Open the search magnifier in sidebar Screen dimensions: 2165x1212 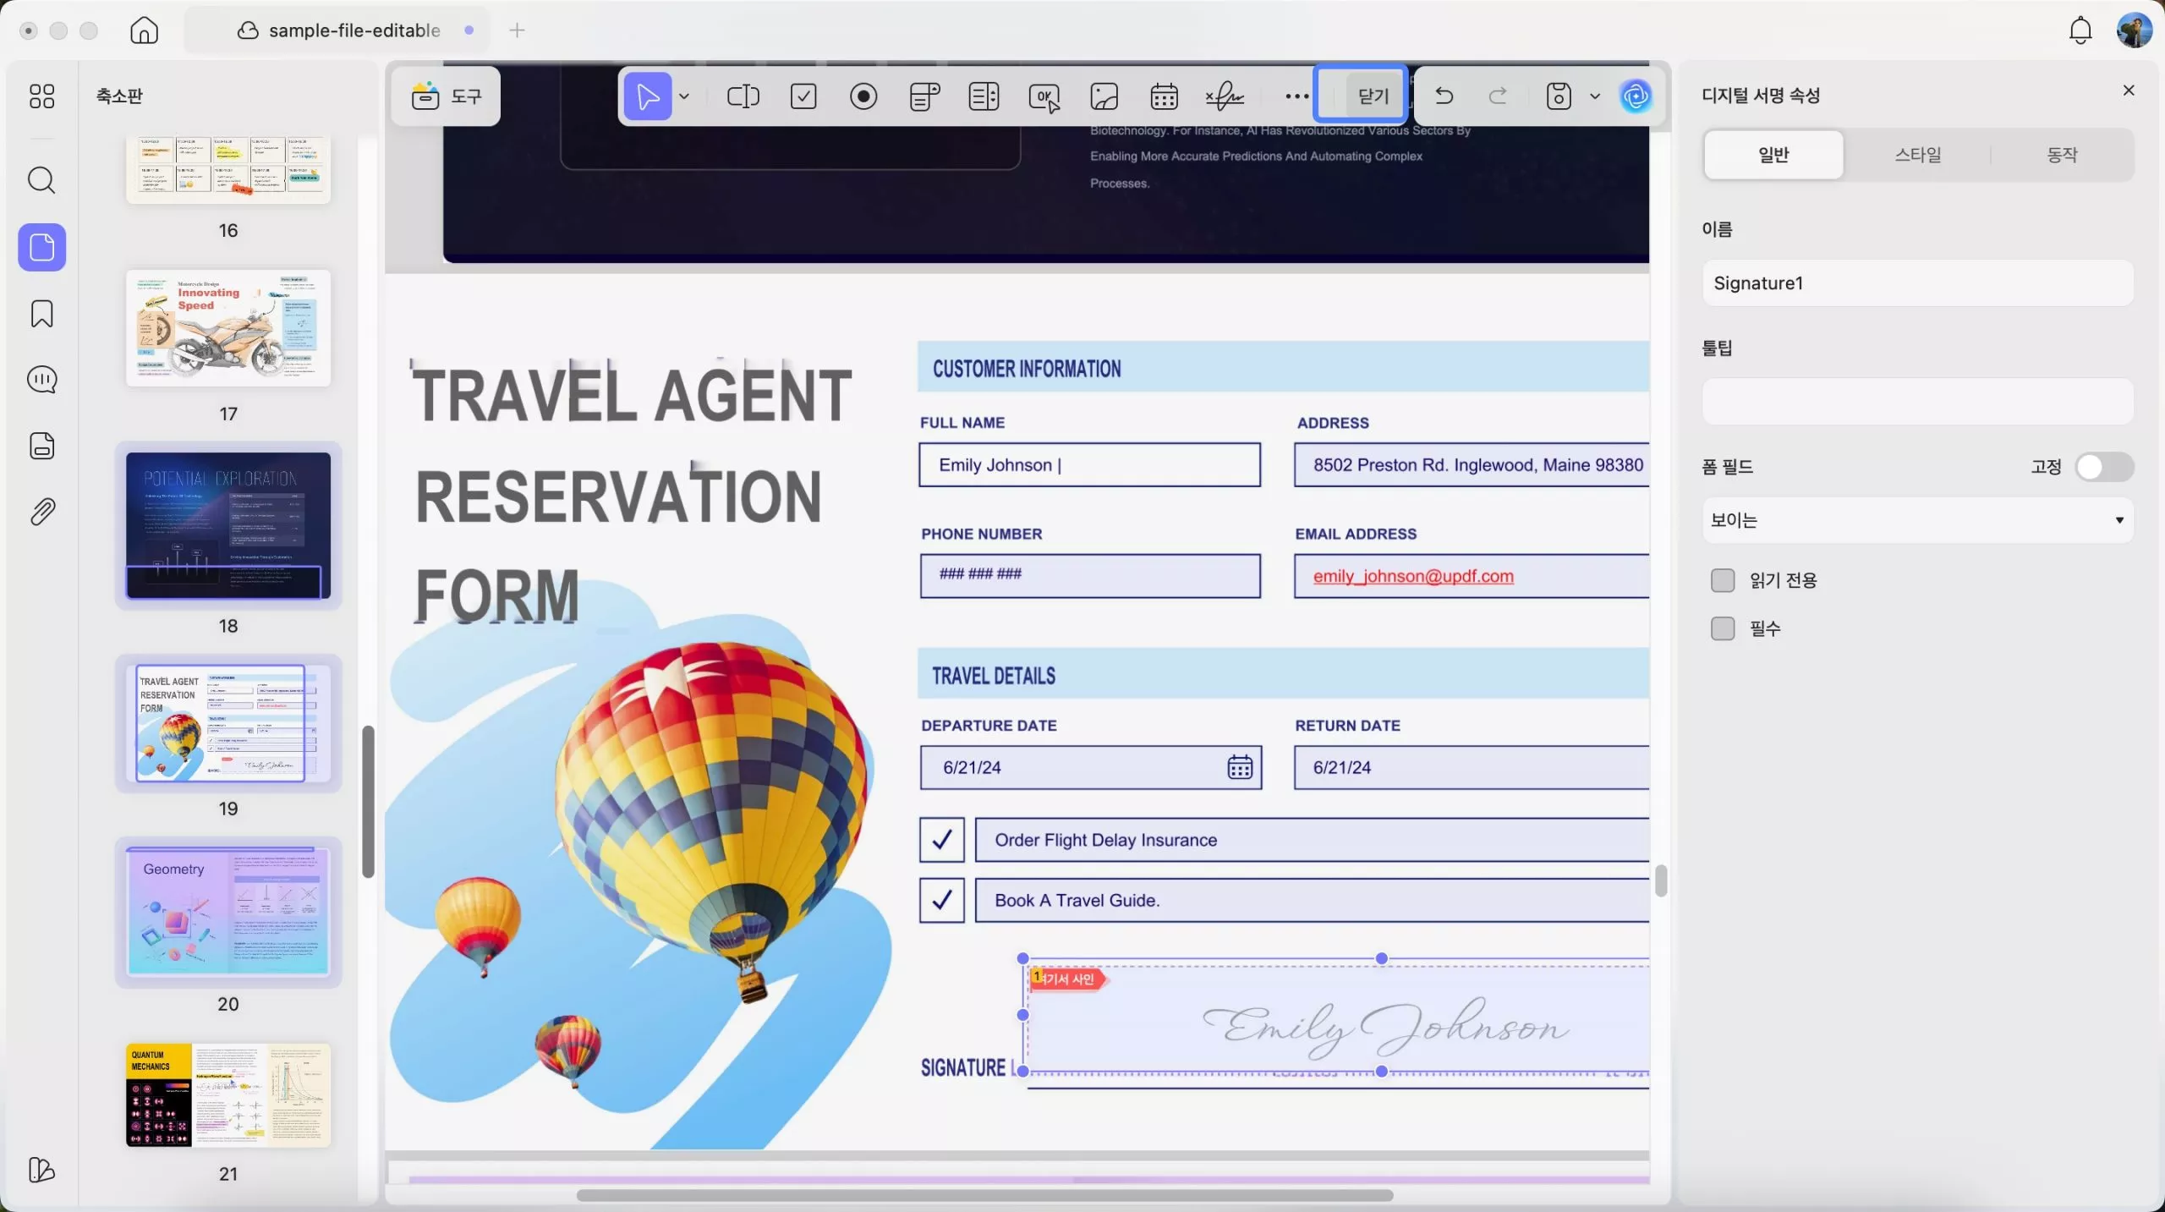pyautogui.click(x=41, y=180)
